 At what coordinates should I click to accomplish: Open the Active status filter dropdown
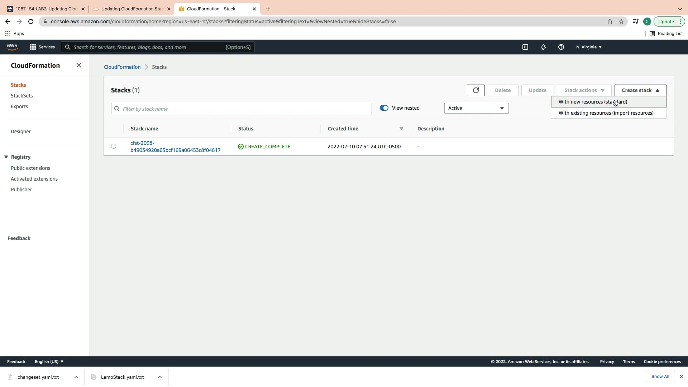[x=476, y=108]
